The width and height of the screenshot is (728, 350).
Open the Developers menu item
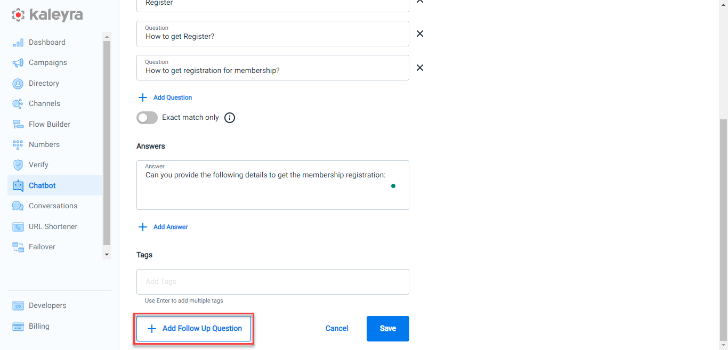click(47, 306)
